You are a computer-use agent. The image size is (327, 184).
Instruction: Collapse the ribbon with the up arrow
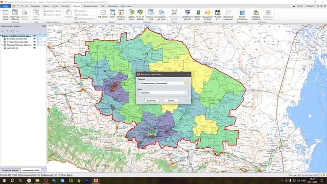(294, 6)
